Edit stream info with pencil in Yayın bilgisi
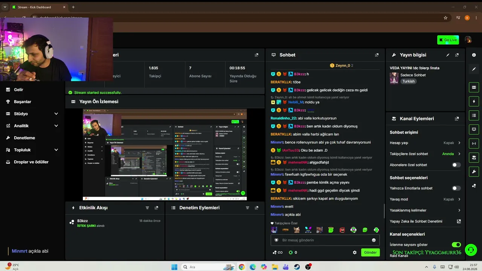This screenshot has width=482, height=271. pyautogui.click(x=448, y=55)
